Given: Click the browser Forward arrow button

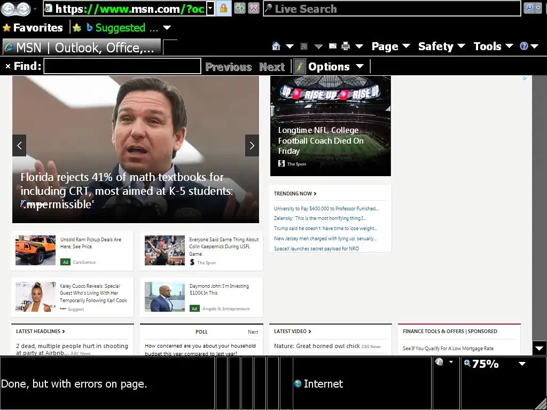Looking at the screenshot, I should [24, 9].
